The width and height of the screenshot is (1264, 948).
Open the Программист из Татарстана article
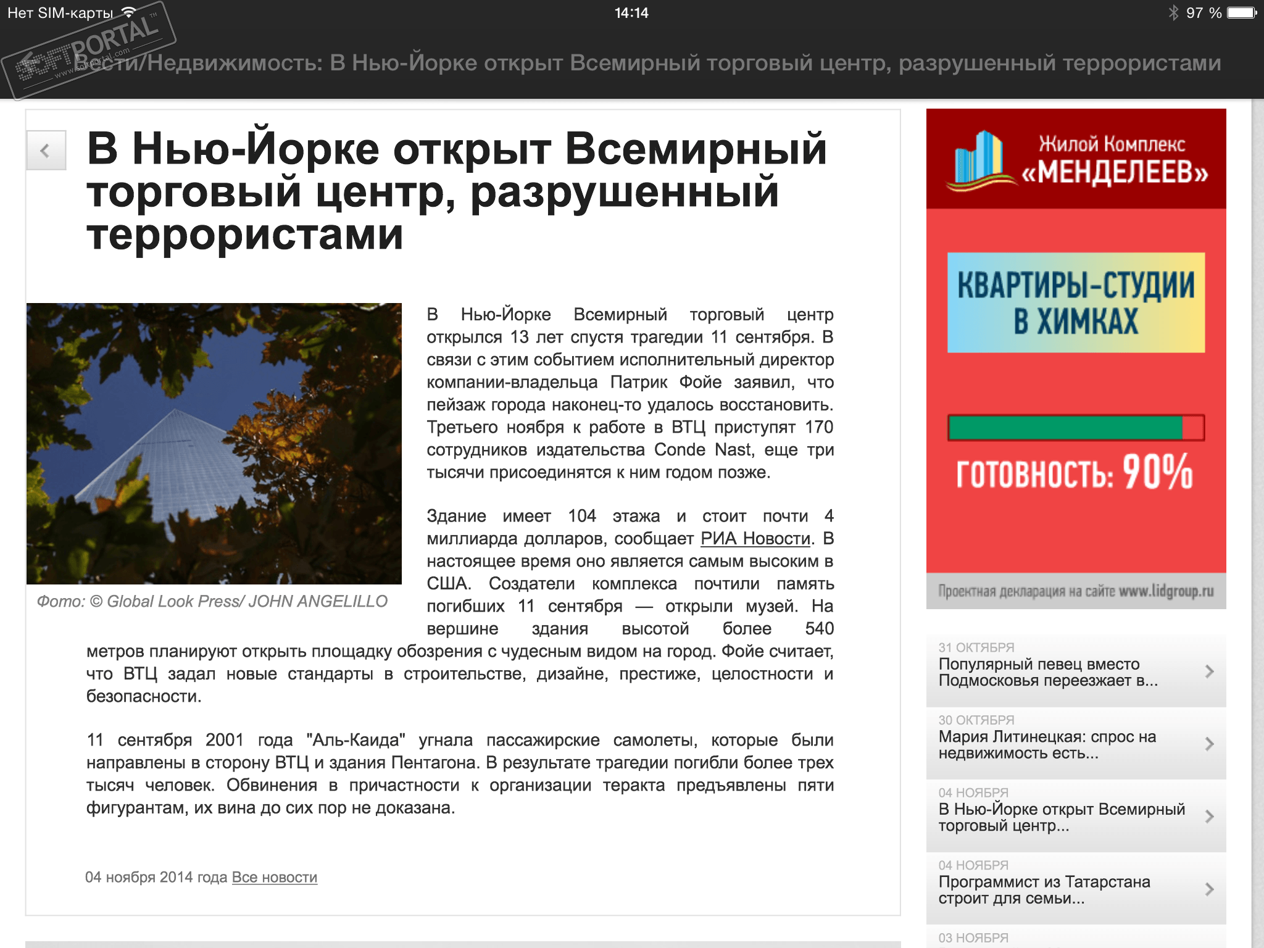click(x=1044, y=890)
